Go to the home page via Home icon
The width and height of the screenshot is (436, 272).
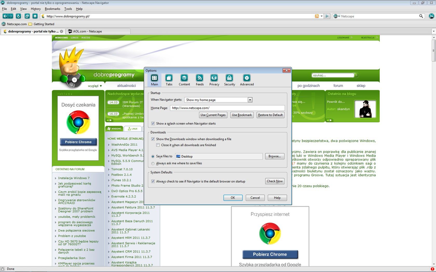tap(35, 16)
